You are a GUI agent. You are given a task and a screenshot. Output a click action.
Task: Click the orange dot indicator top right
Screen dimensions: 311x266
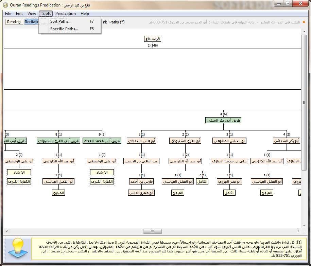click(x=304, y=22)
